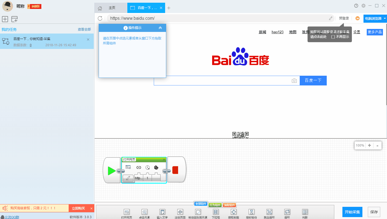Refresh the current webpage
The image size is (387, 219).
100,18
